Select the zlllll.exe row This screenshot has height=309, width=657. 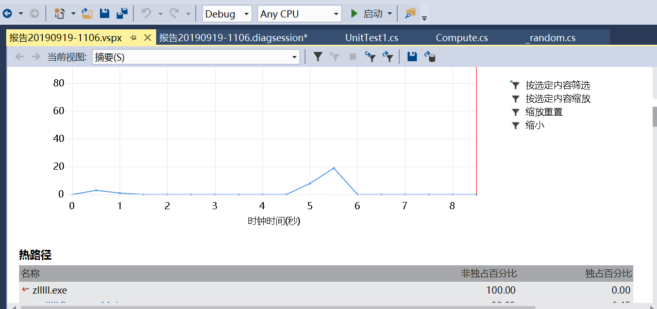coord(326,290)
